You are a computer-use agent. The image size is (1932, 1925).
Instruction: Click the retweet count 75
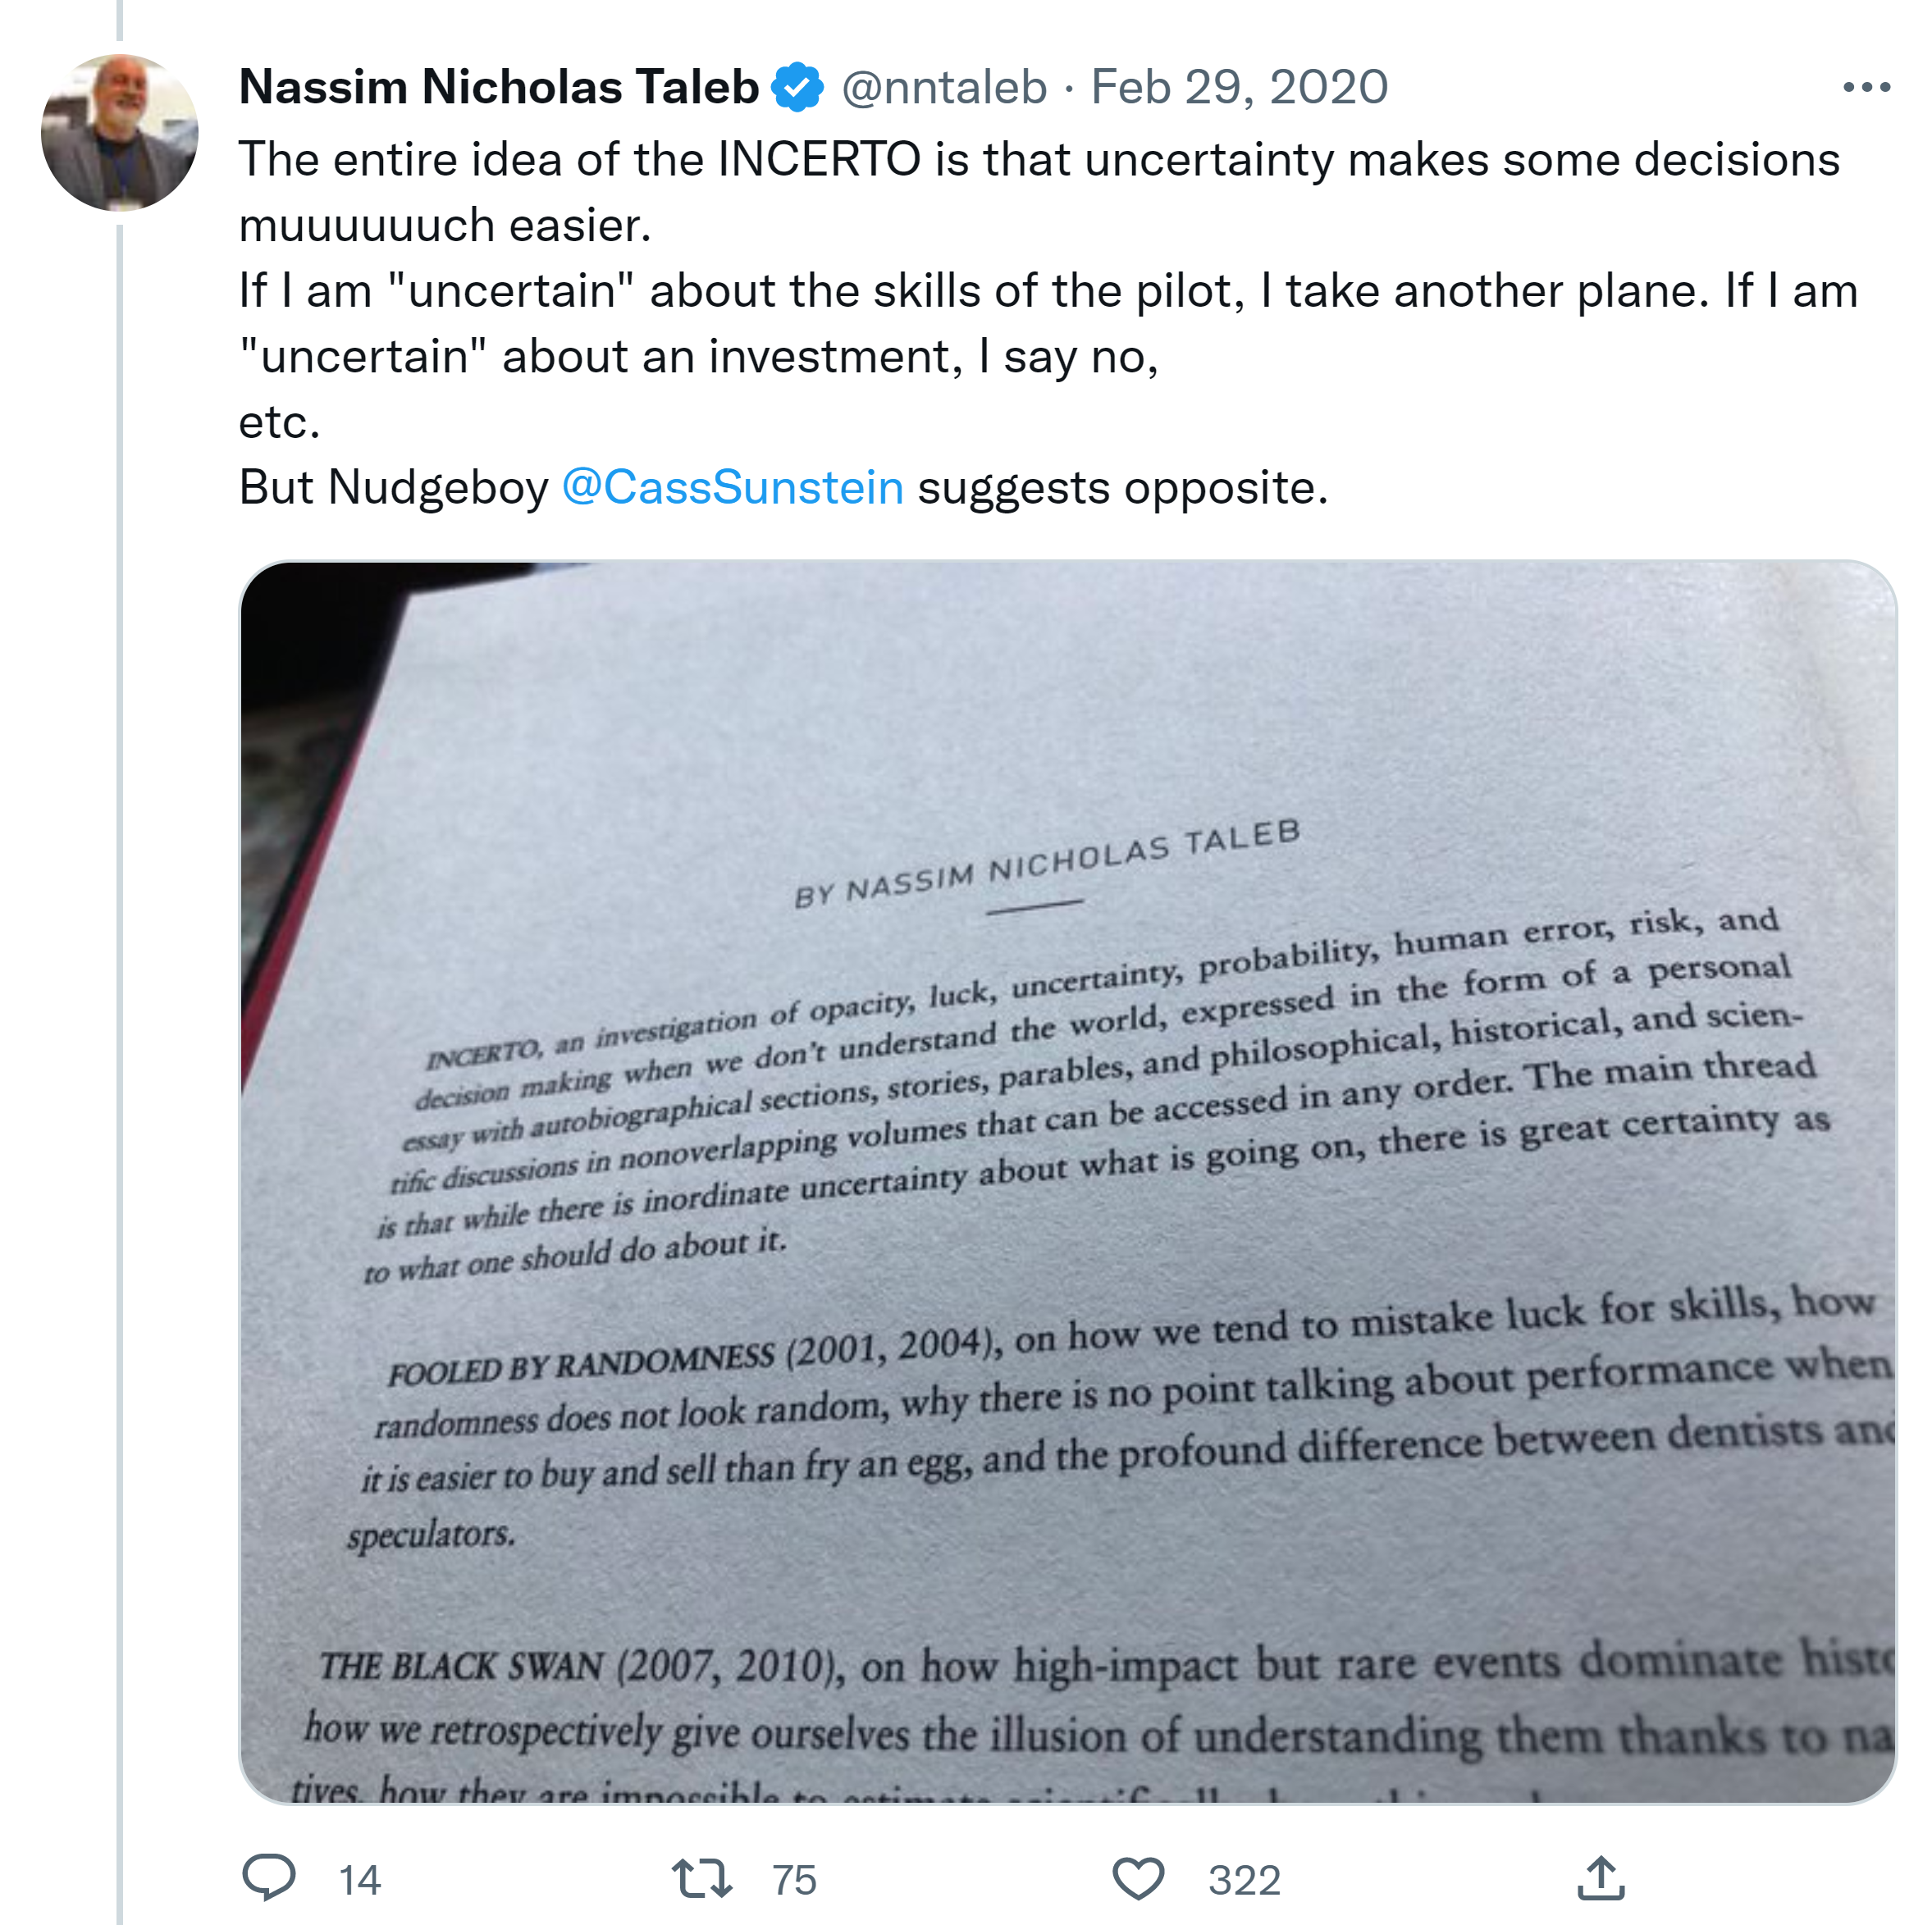794,1880
